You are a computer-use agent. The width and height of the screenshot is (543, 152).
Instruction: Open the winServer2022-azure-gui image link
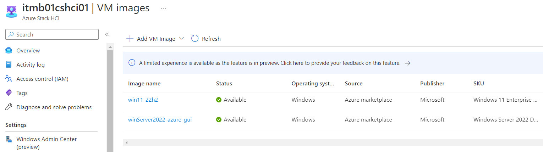tap(160, 120)
